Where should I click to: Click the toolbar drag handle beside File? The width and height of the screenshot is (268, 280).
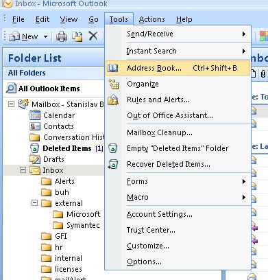click(x=5, y=19)
